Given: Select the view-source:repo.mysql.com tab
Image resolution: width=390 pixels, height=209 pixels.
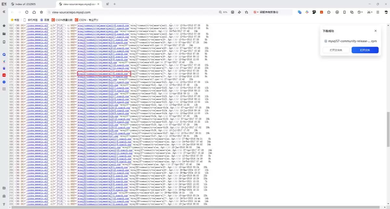Looking at the screenshot, I should [x=80, y=4].
